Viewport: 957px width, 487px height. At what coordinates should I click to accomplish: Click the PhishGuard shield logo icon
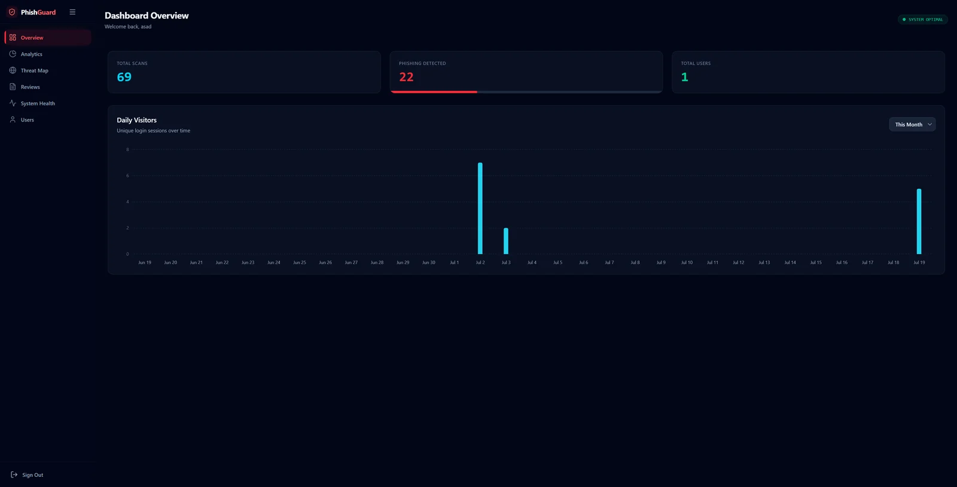12,12
